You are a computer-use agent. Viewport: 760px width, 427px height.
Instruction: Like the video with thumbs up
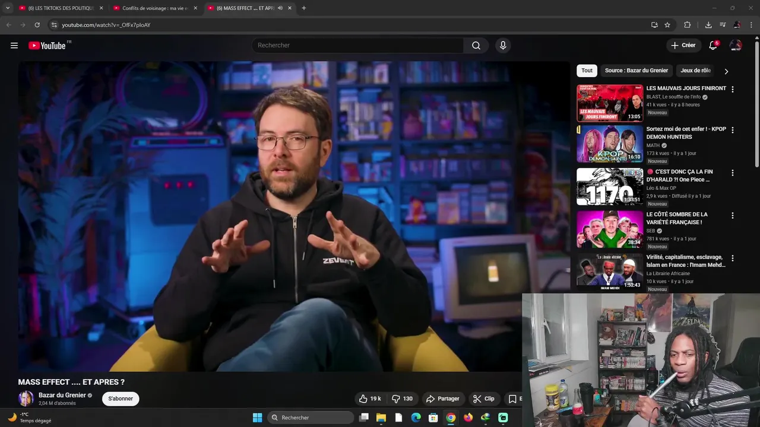point(370,399)
